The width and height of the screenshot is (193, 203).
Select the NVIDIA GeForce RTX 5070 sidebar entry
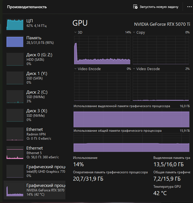coord(35,190)
